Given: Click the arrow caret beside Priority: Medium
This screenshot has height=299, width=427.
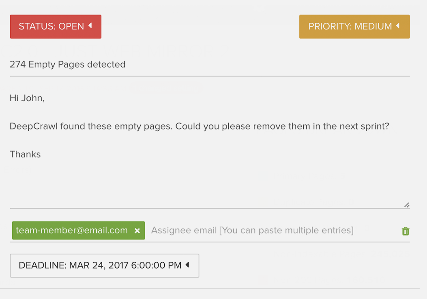Looking at the screenshot, I should tap(398, 26).
